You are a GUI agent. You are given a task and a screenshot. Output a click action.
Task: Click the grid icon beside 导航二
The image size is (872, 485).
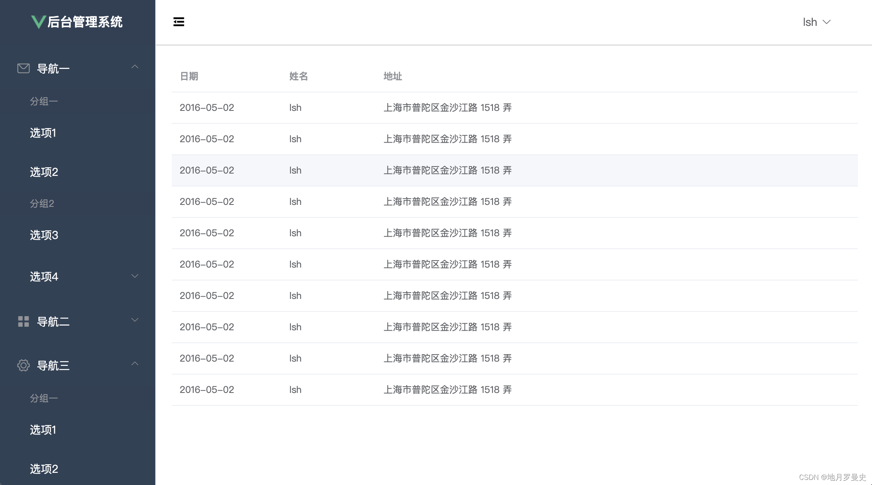click(x=24, y=322)
